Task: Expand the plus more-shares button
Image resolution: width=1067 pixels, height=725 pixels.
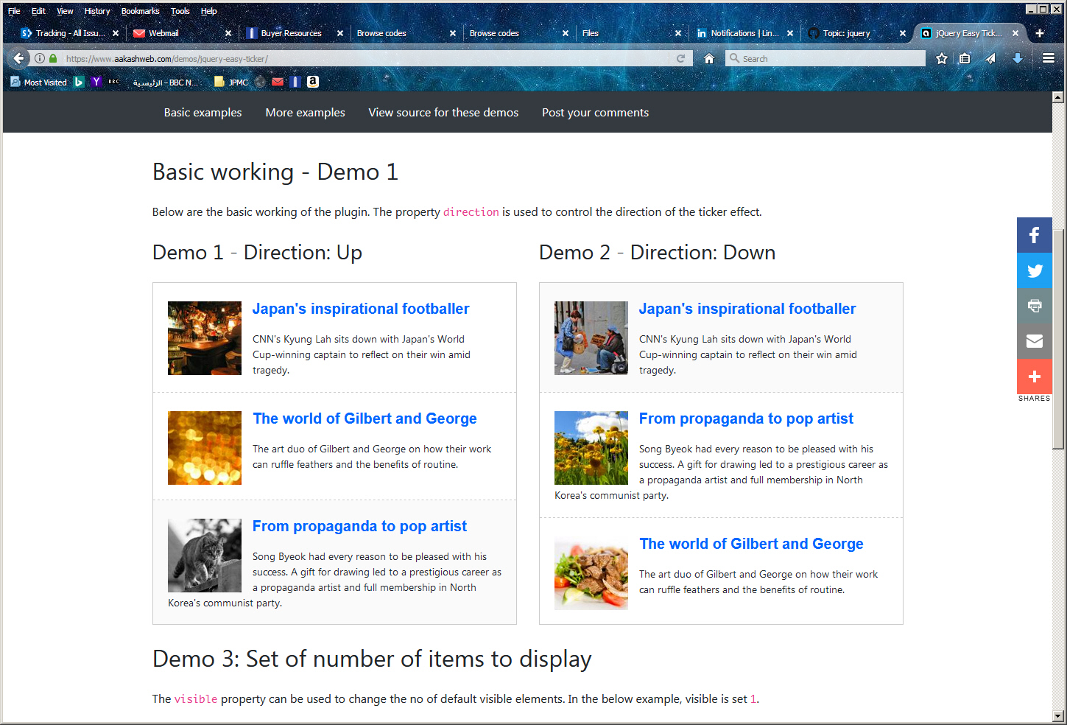Action: click(x=1034, y=376)
